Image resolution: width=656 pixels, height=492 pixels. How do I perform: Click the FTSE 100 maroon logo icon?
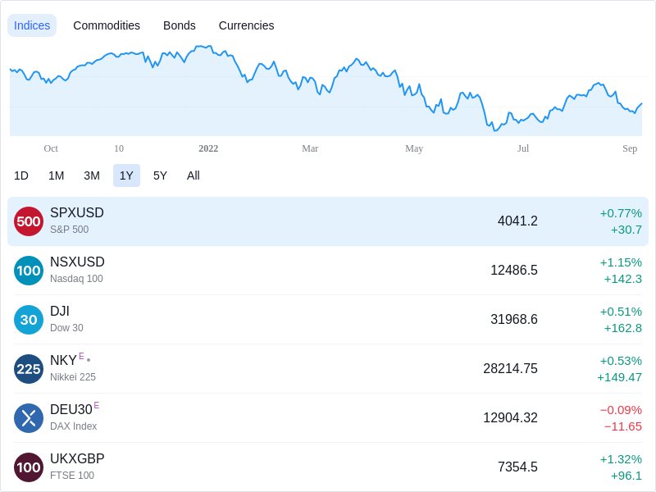pos(29,467)
